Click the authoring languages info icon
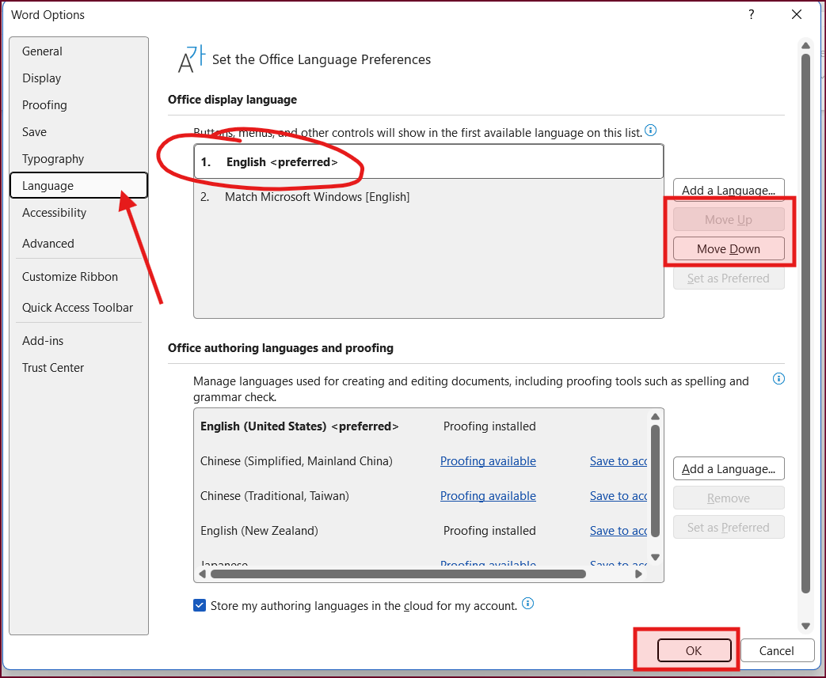The height and width of the screenshot is (678, 826). point(778,378)
